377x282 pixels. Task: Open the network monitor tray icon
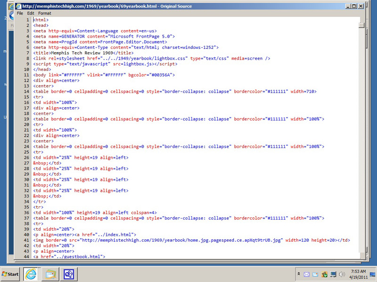pos(333,274)
